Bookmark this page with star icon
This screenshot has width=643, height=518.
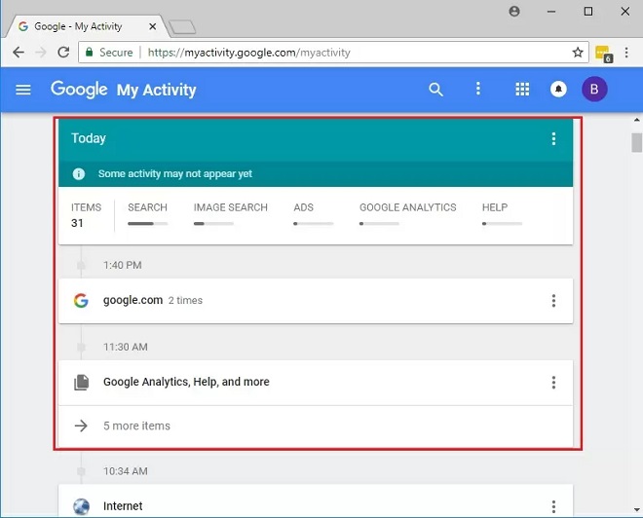578,53
